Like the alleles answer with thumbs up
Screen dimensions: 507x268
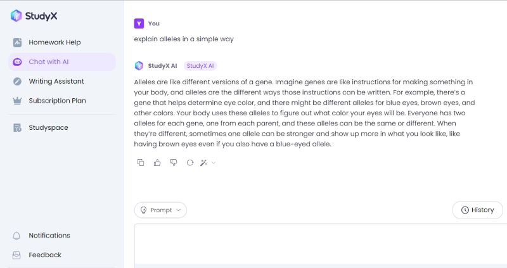(x=157, y=163)
